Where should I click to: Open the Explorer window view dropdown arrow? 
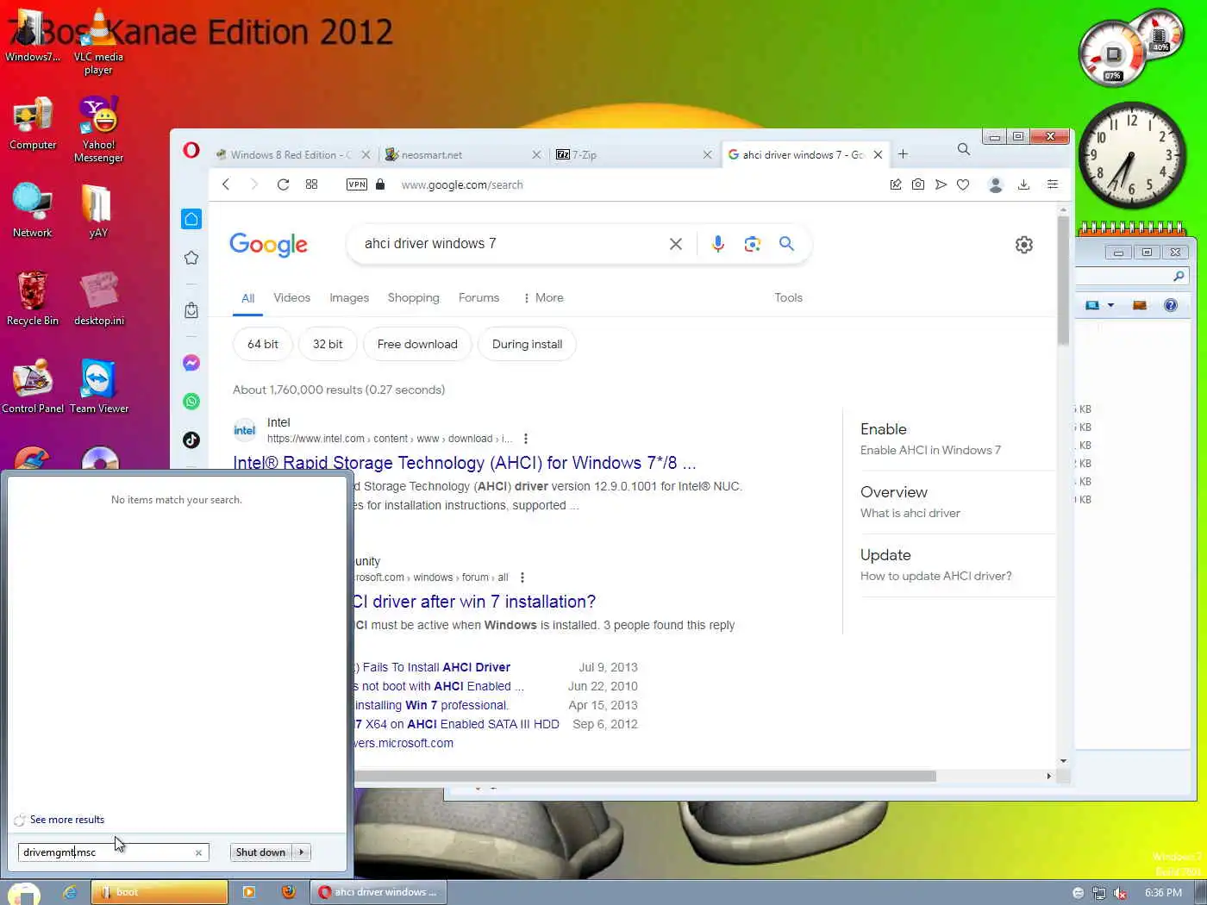[1110, 305]
